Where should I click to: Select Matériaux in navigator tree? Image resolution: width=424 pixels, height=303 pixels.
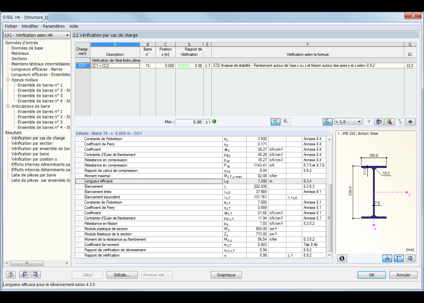tap(20, 53)
